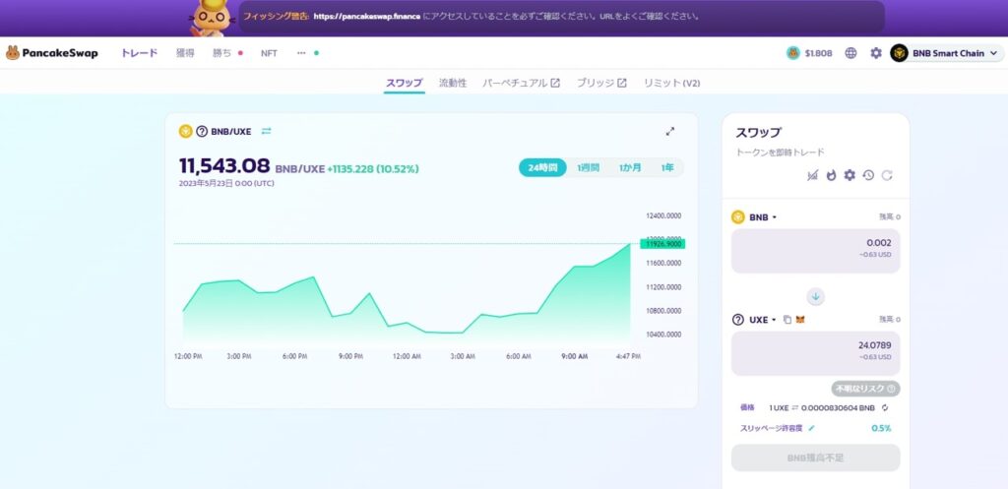1008x489 pixels.
Task: Open the NFT menu
Action: click(x=269, y=53)
